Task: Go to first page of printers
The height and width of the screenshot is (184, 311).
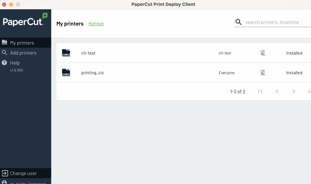Action: [x=260, y=92]
